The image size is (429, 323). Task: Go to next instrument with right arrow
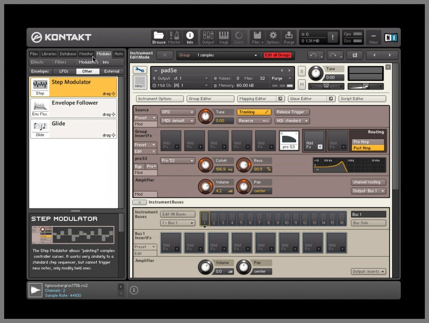coord(390,55)
